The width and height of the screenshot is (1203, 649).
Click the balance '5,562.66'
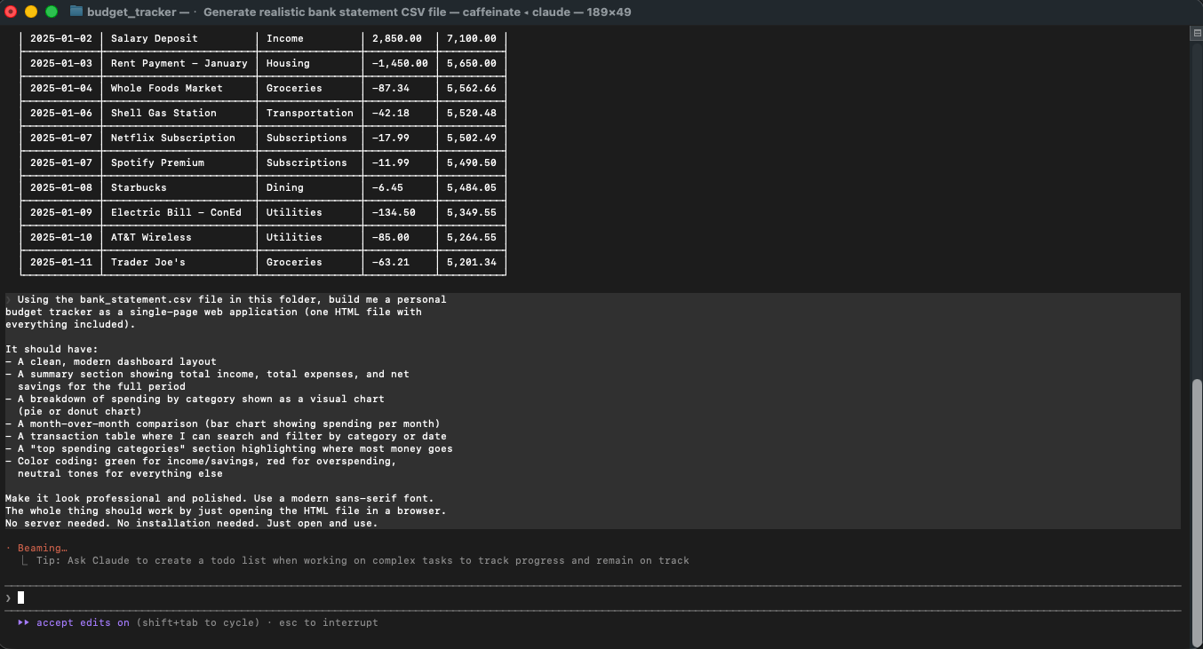tap(472, 88)
